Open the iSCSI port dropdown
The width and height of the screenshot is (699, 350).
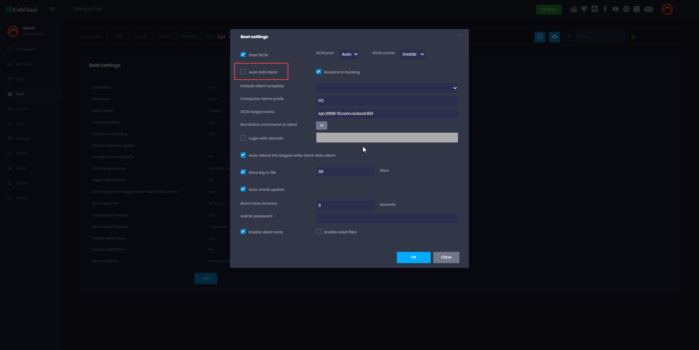tap(348, 54)
